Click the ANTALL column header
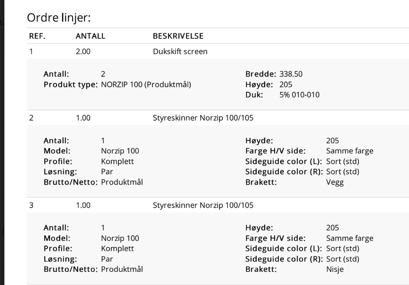The image size is (409, 285). coord(90,36)
